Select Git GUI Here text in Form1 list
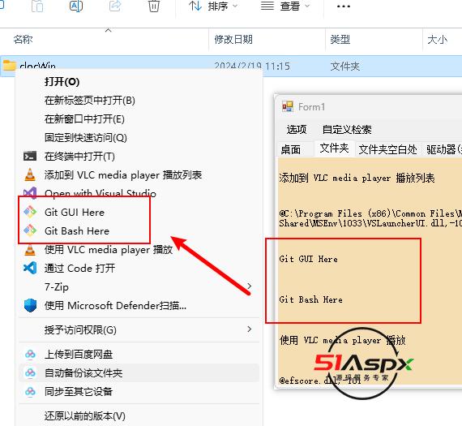The width and height of the screenshot is (462, 426). (308, 259)
